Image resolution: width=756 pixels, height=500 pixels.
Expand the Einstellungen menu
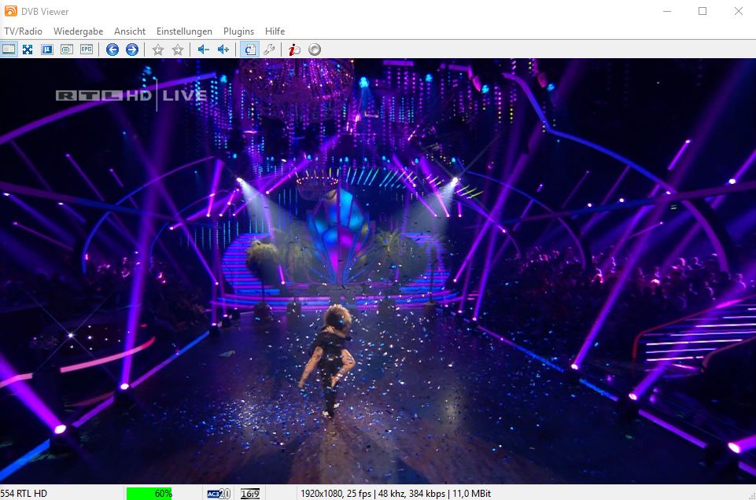tap(184, 31)
